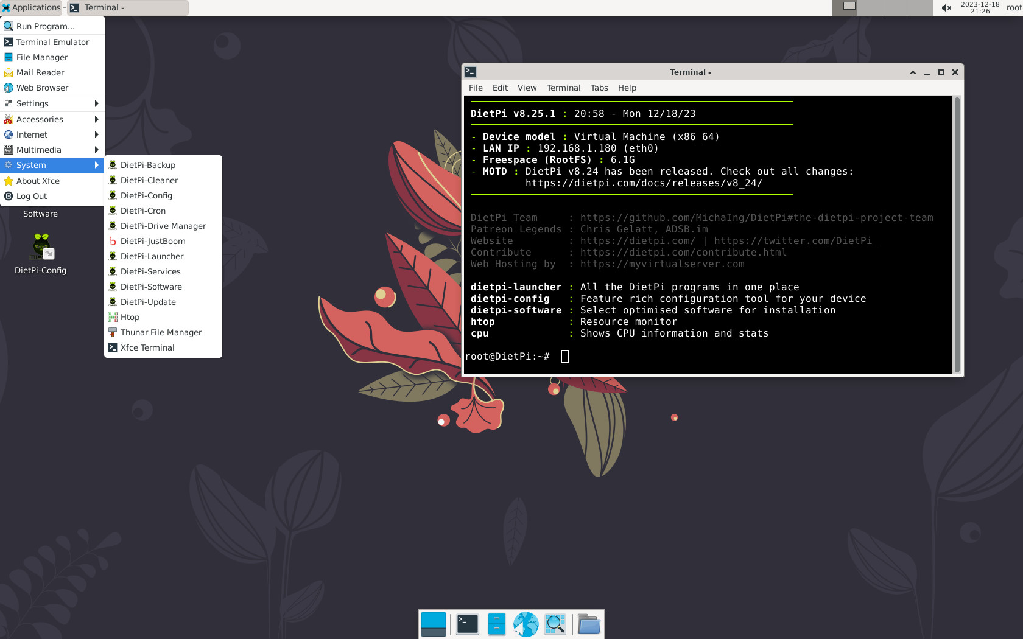Open Terminal window Edit menu
1023x639 pixels.
(x=500, y=88)
